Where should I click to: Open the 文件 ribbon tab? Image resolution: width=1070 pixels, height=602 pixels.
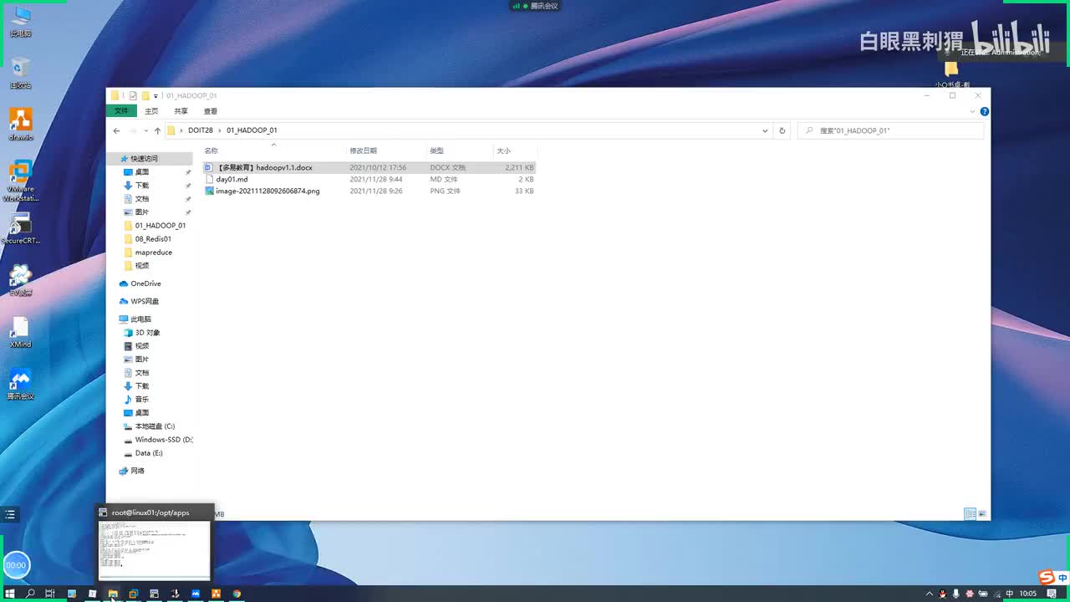click(x=121, y=111)
